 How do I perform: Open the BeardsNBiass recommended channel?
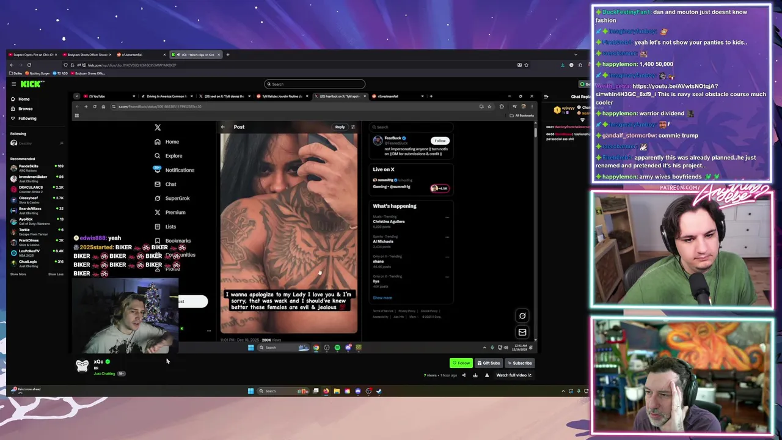pos(37,210)
